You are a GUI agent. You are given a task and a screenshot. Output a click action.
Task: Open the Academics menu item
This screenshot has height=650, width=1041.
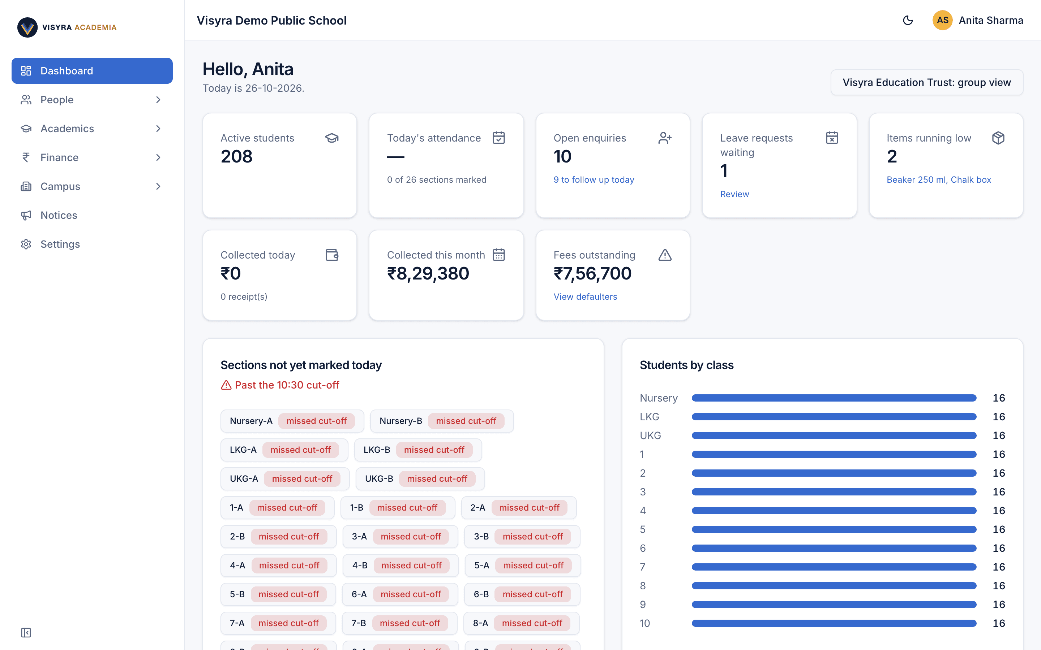(92, 129)
